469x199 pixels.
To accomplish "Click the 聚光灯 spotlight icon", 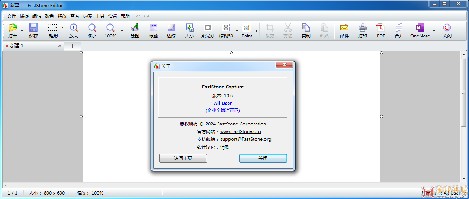I will coord(208,27).
